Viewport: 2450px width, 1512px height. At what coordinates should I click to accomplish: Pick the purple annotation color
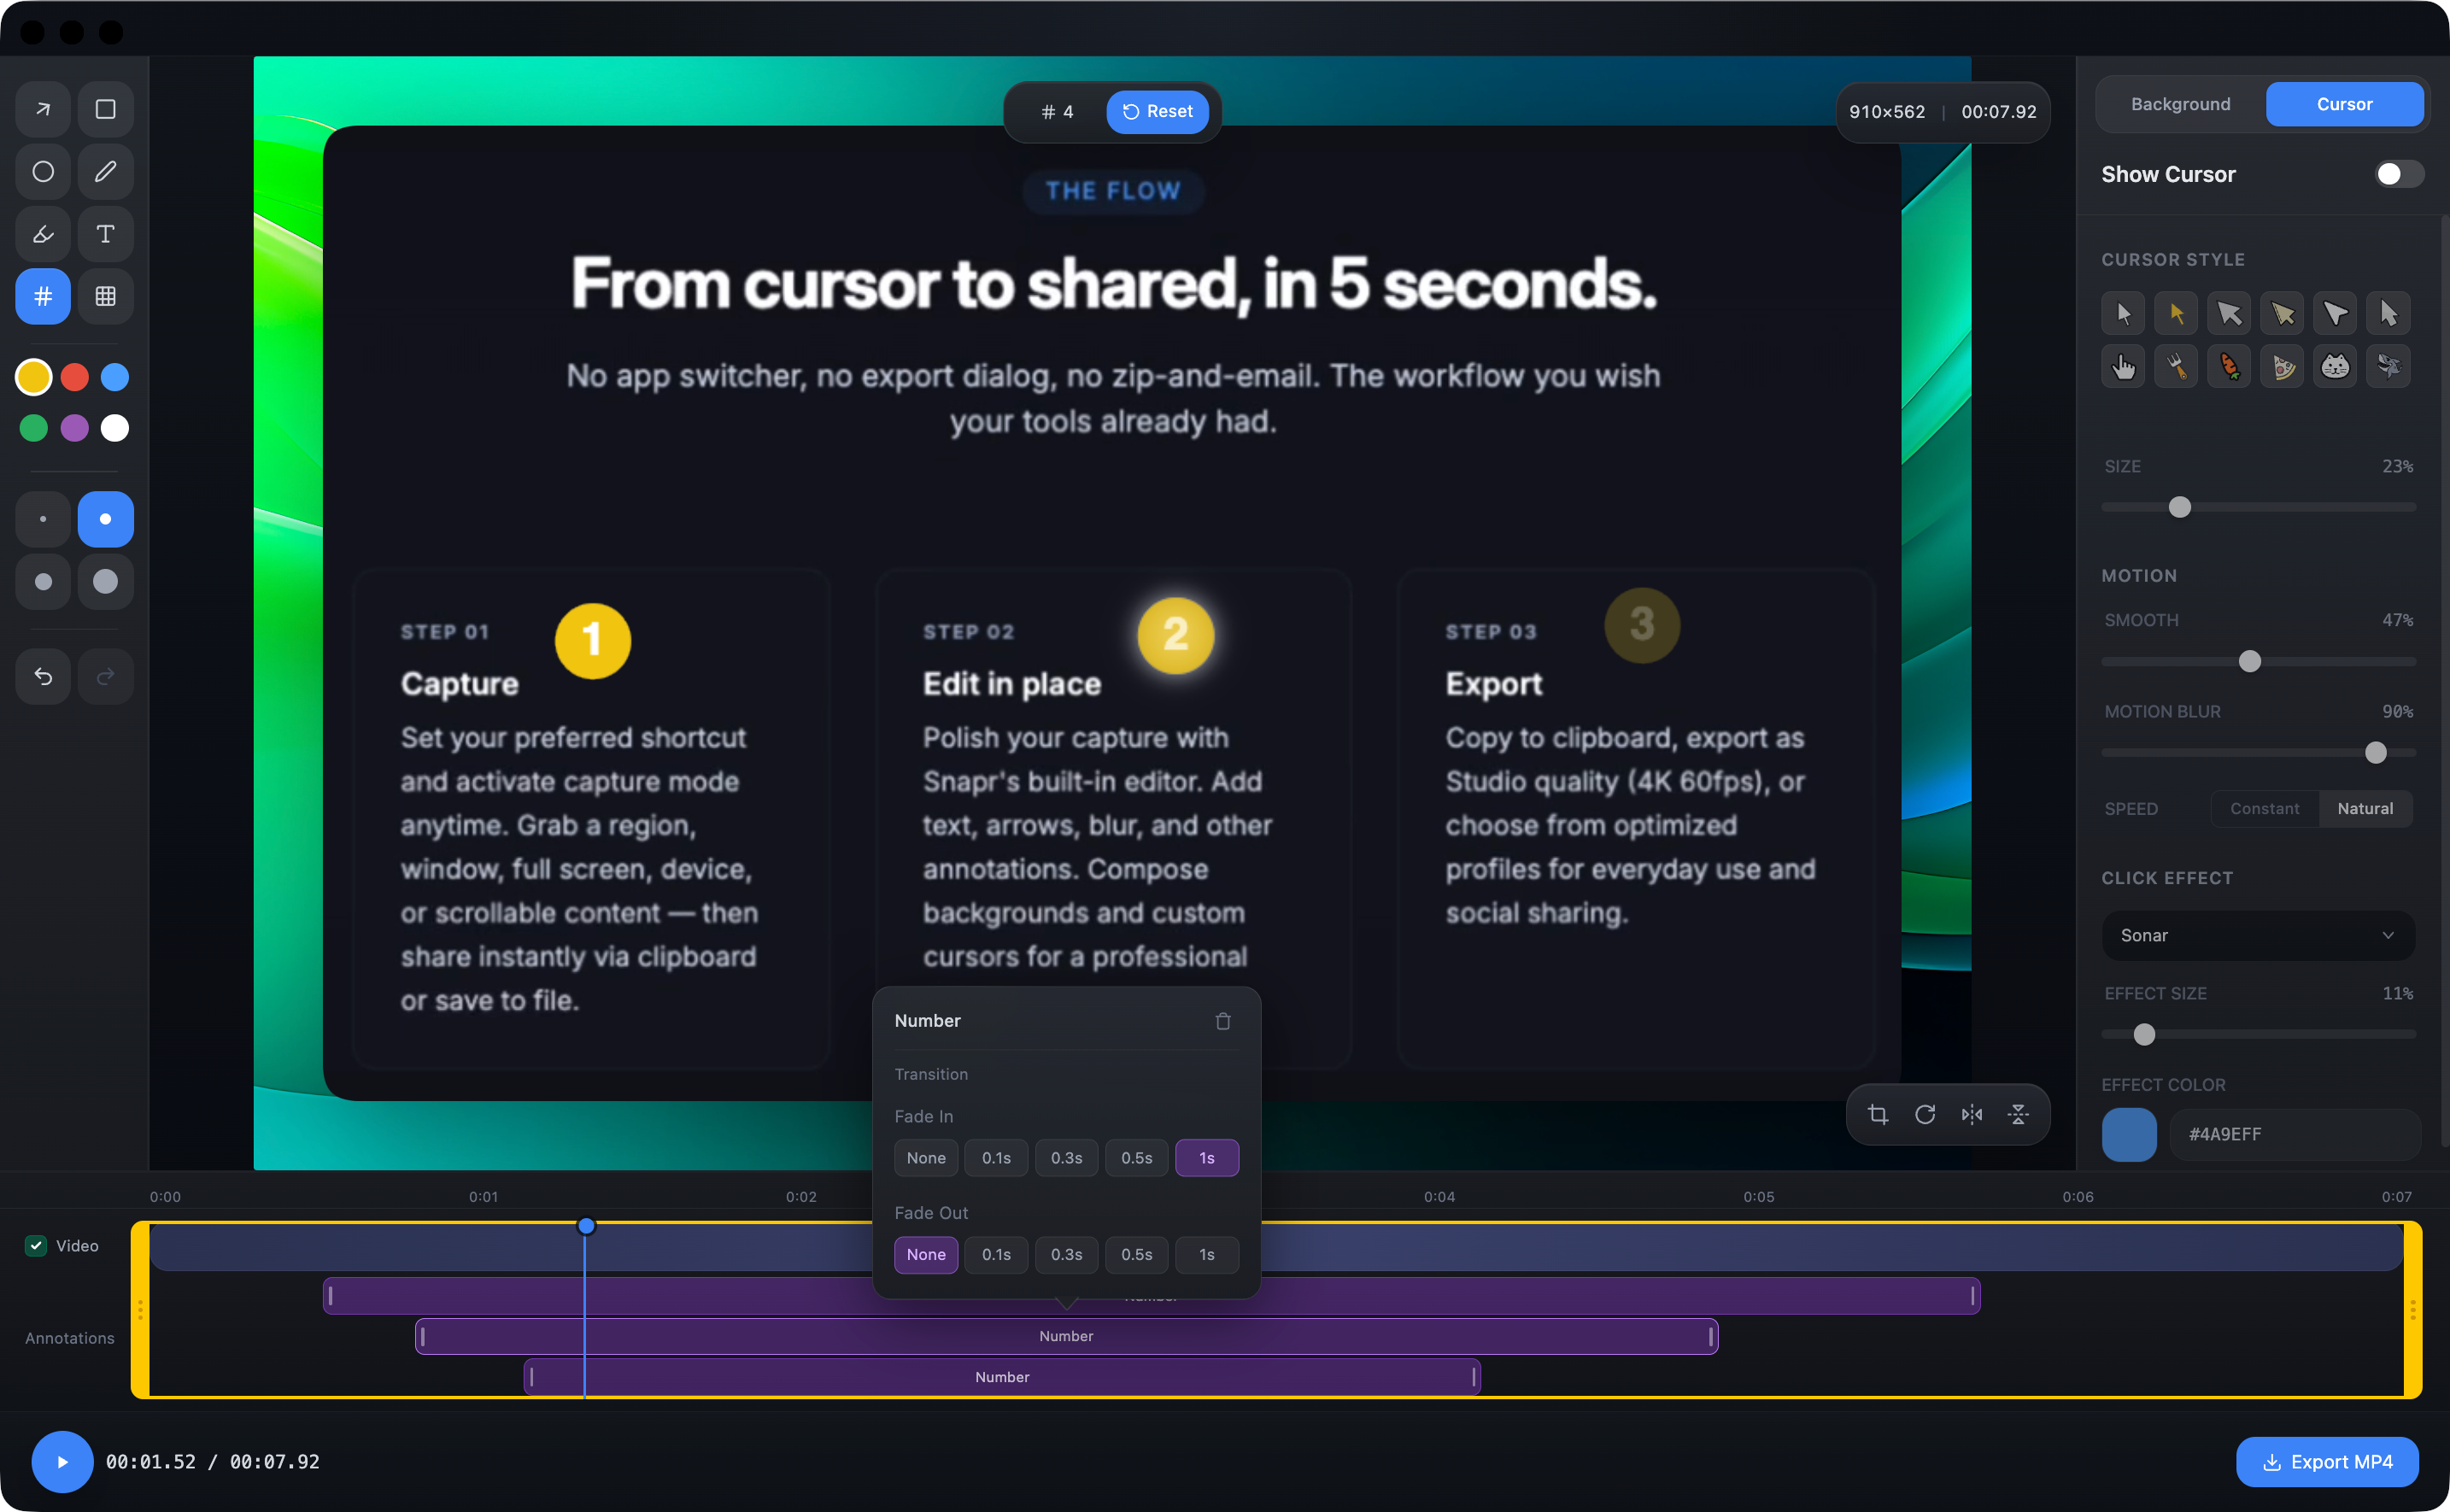tap(74, 428)
